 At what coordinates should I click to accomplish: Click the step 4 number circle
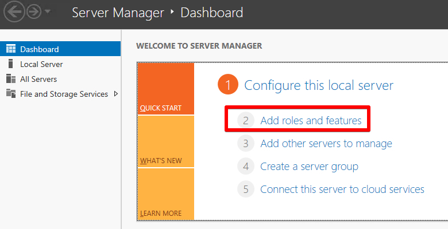(x=246, y=167)
